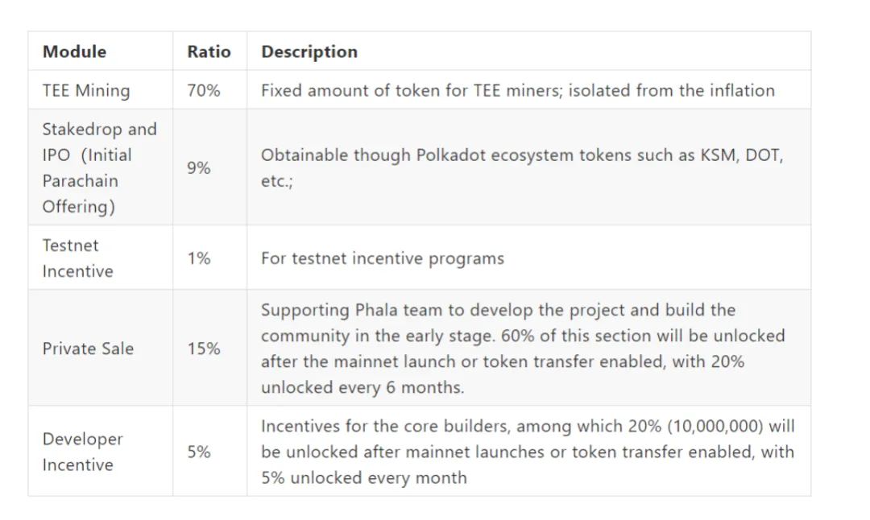Select the Private Sale module cell
The width and height of the screenshot is (870, 520).
point(101,349)
